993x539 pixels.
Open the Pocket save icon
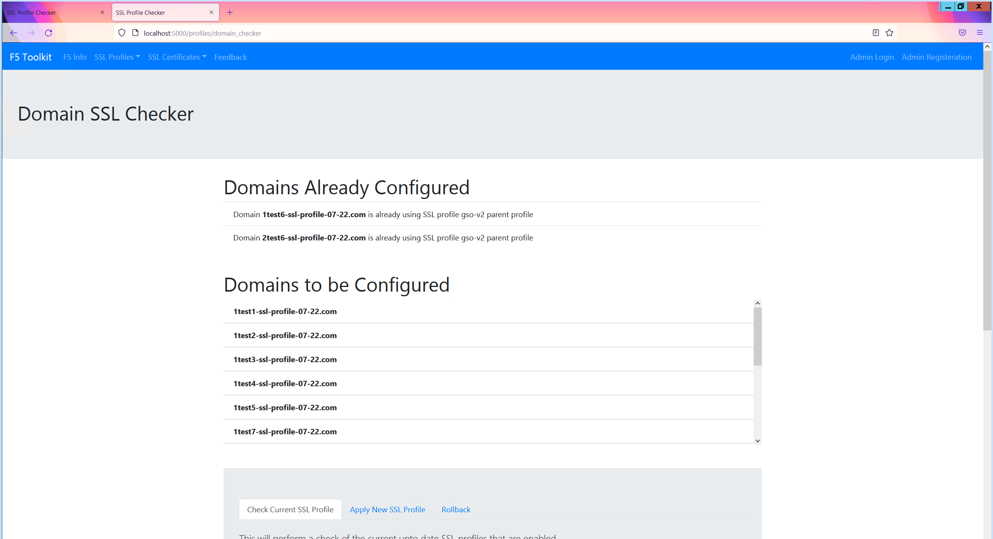point(962,33)
